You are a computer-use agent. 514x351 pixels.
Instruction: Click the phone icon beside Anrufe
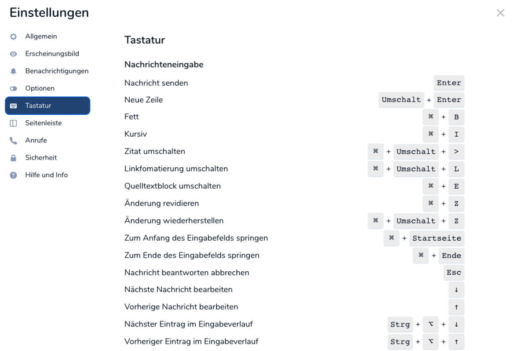tap(13, 140)
